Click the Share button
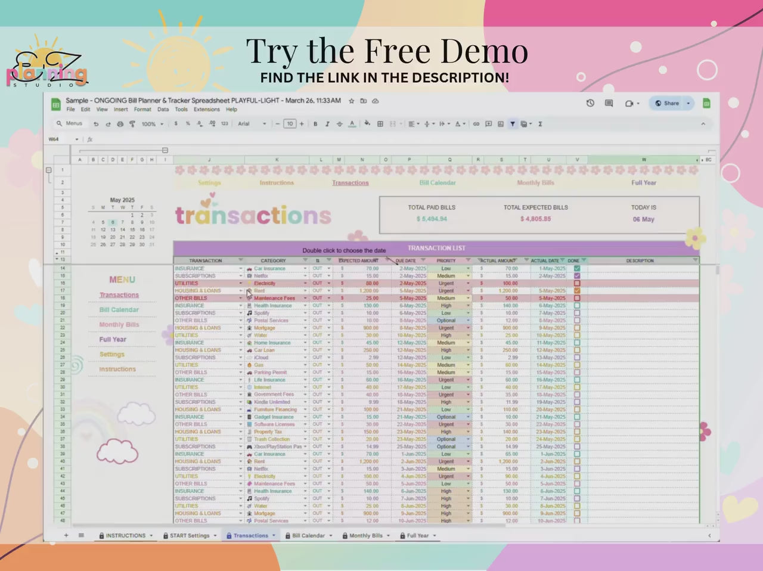The image size is (763, 571). point(667,103)
